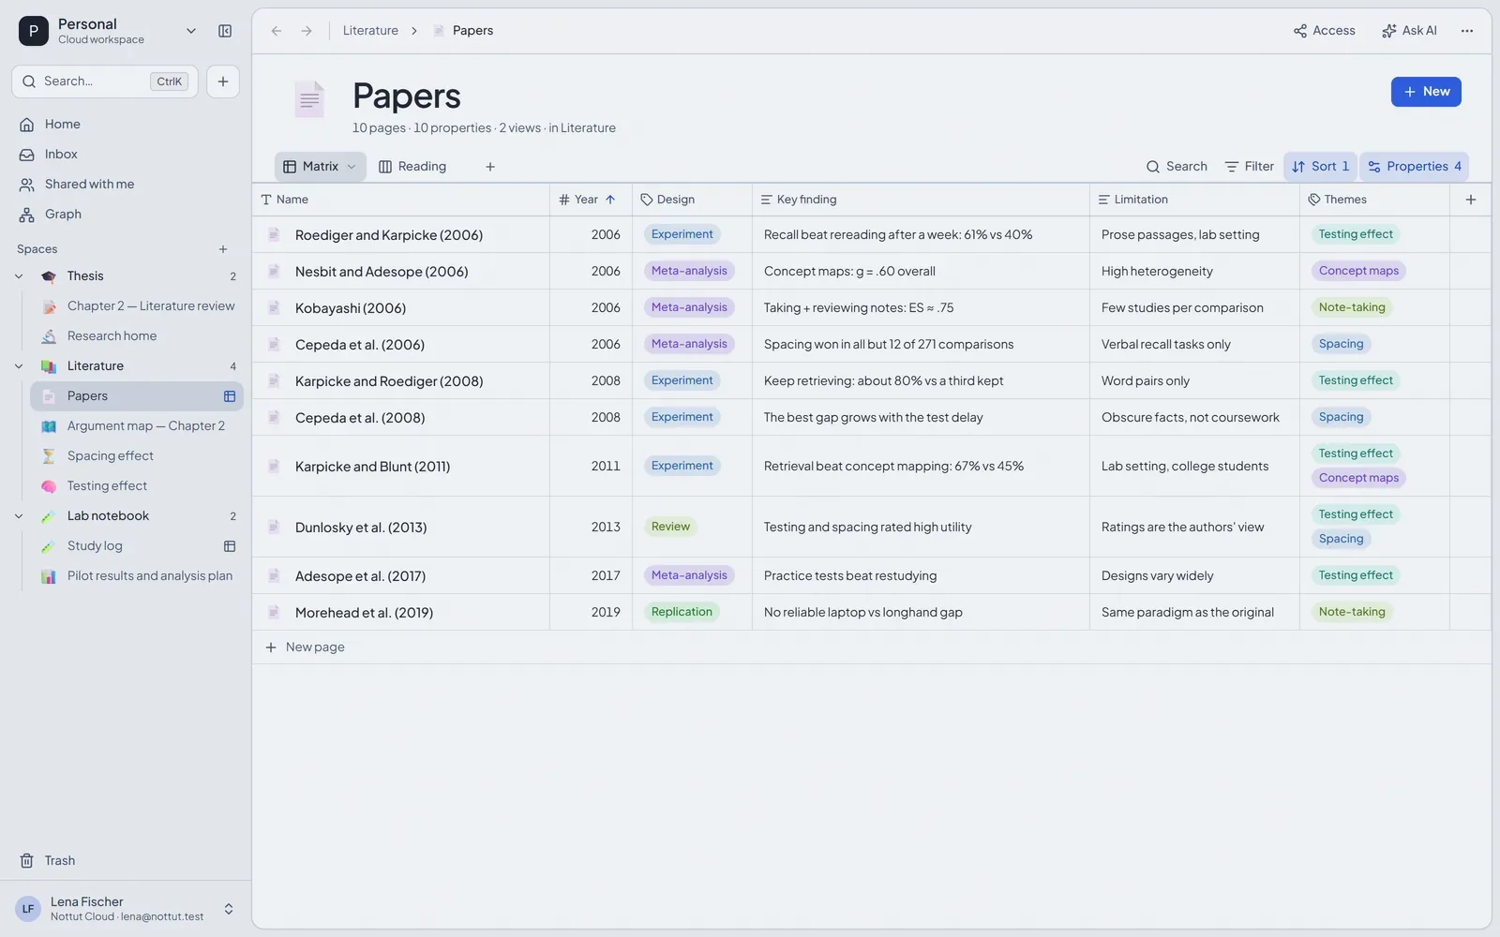Open Research home page
Screen dimensions: 1500x937
[x=137, y=336]
